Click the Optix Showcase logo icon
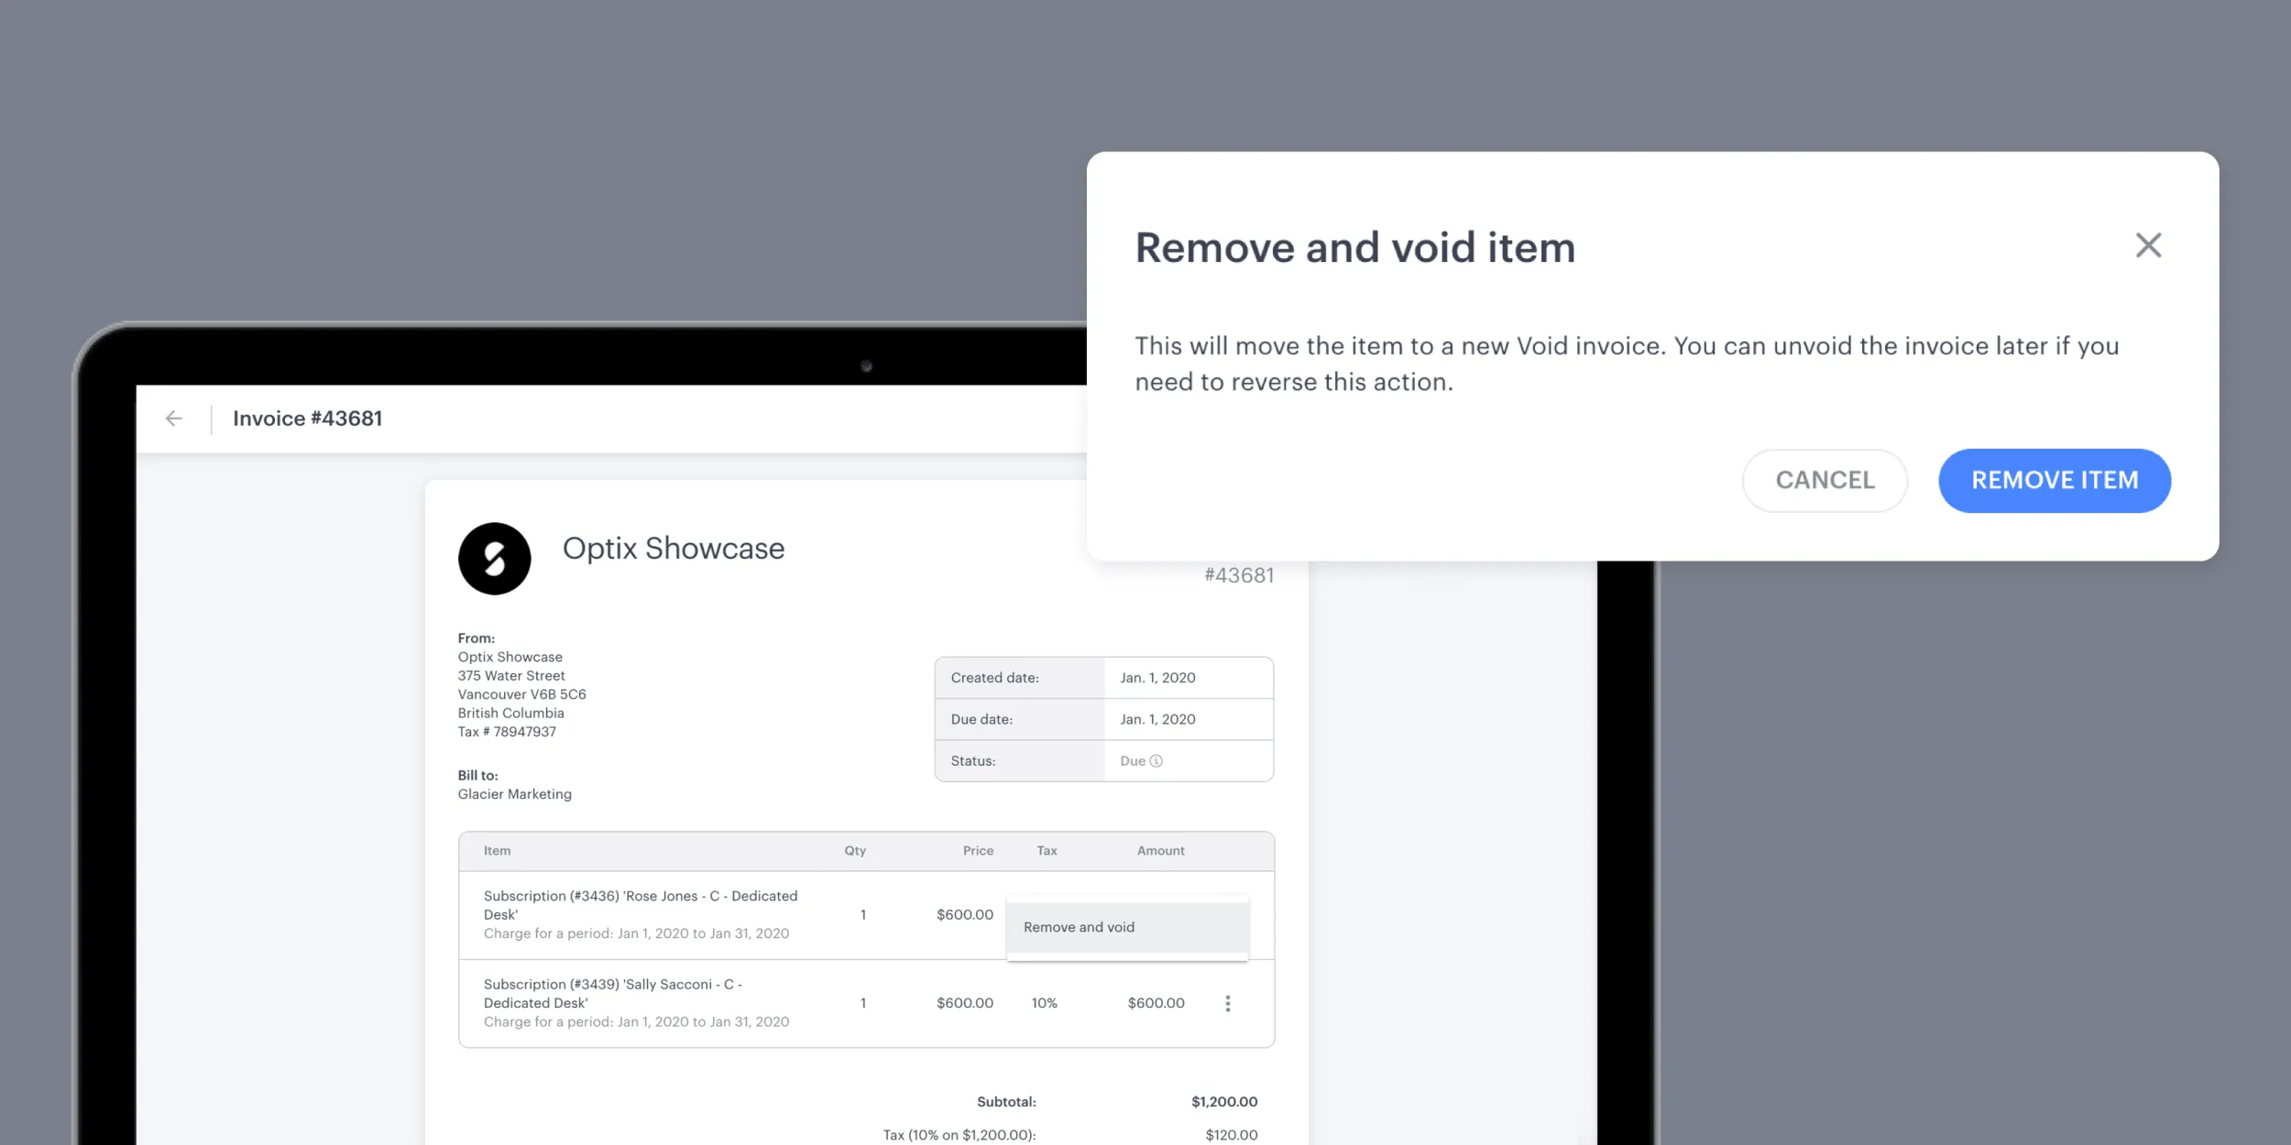The width and height of the screenshot is (2291, 1145). (x=494, y=558)
